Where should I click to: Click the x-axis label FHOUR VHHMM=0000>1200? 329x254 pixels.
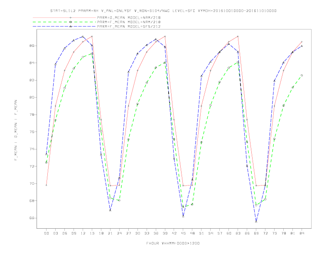[x=173, y=243]
